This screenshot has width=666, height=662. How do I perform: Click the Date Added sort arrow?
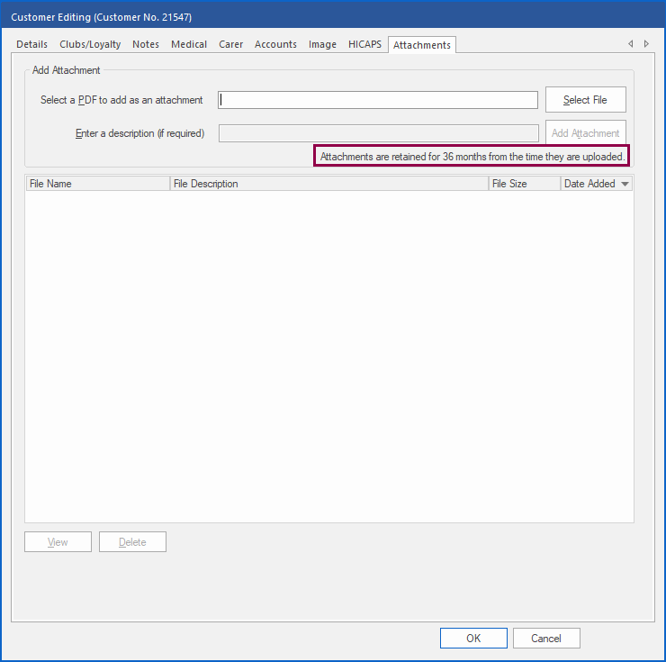625,184
